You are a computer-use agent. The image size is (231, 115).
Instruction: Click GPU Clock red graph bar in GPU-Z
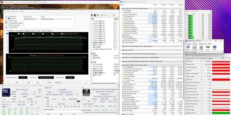[x=221, y=61]
